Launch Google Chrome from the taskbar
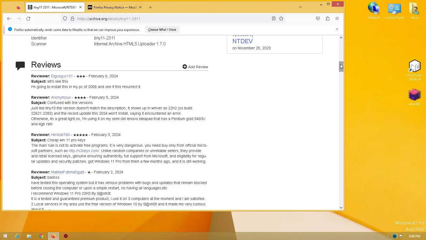 (x=41, y=236)
